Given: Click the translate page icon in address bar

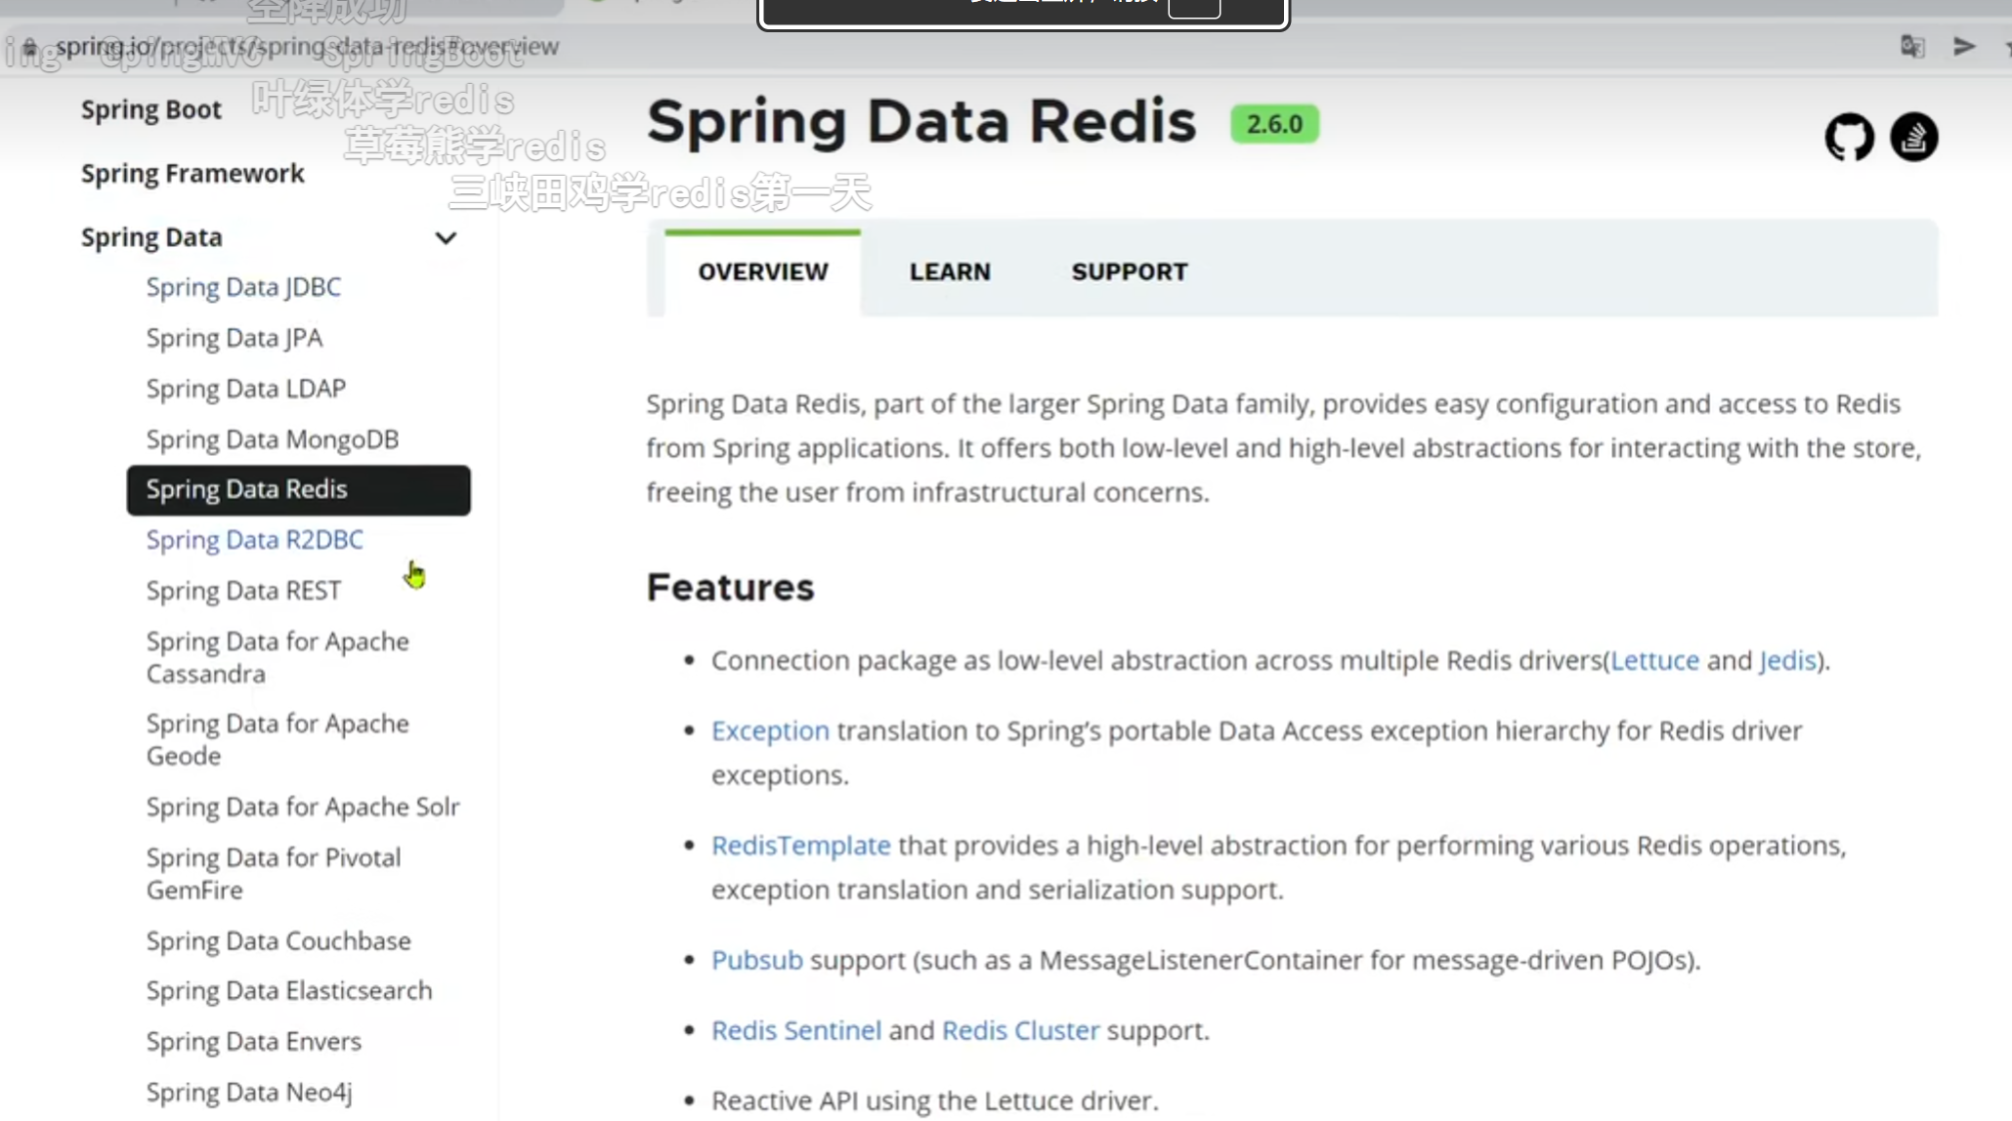Looking at the screenshot, I should coord(1912,46).
